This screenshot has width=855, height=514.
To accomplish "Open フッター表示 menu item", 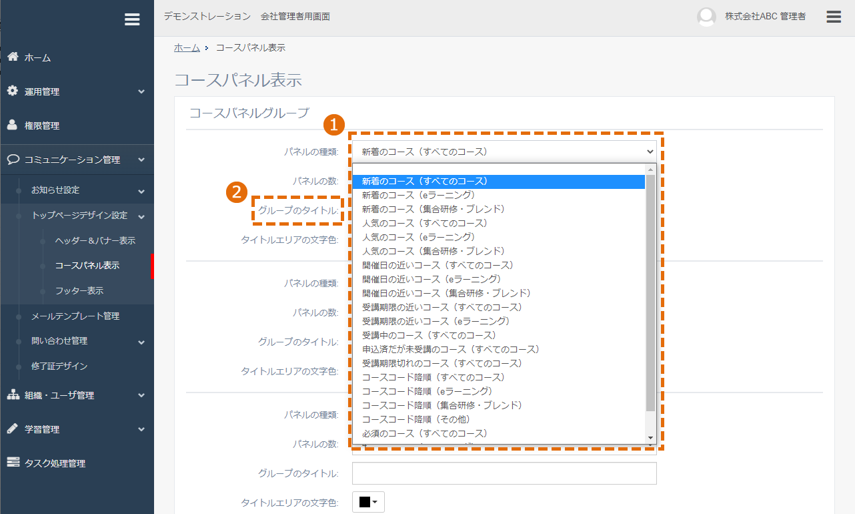I will (x=79, y=291).
